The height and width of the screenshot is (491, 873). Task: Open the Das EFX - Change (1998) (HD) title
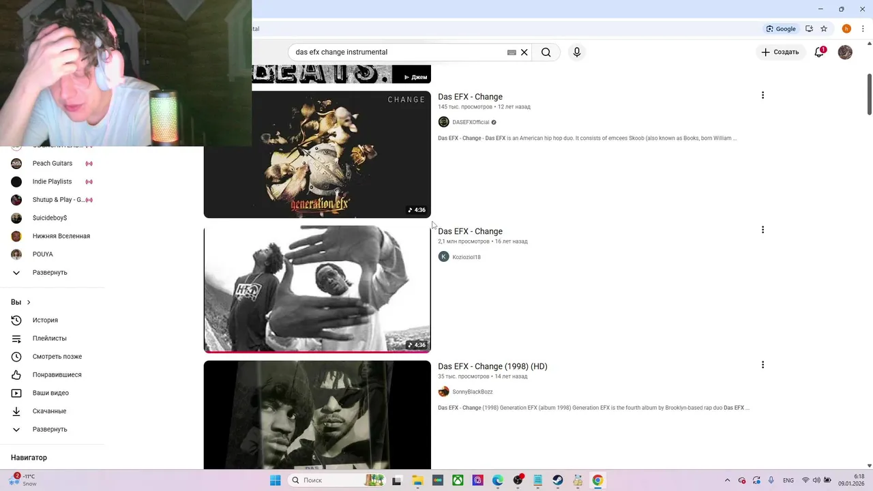492,366
